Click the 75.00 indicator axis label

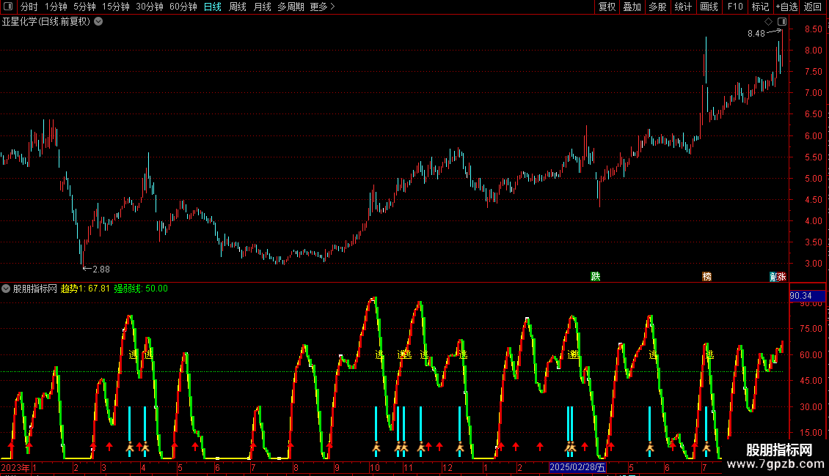(x=811, y=329)
